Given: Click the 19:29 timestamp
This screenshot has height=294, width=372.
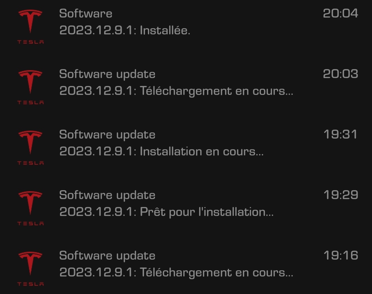Looking at the screenshot, I should [341, 195].
